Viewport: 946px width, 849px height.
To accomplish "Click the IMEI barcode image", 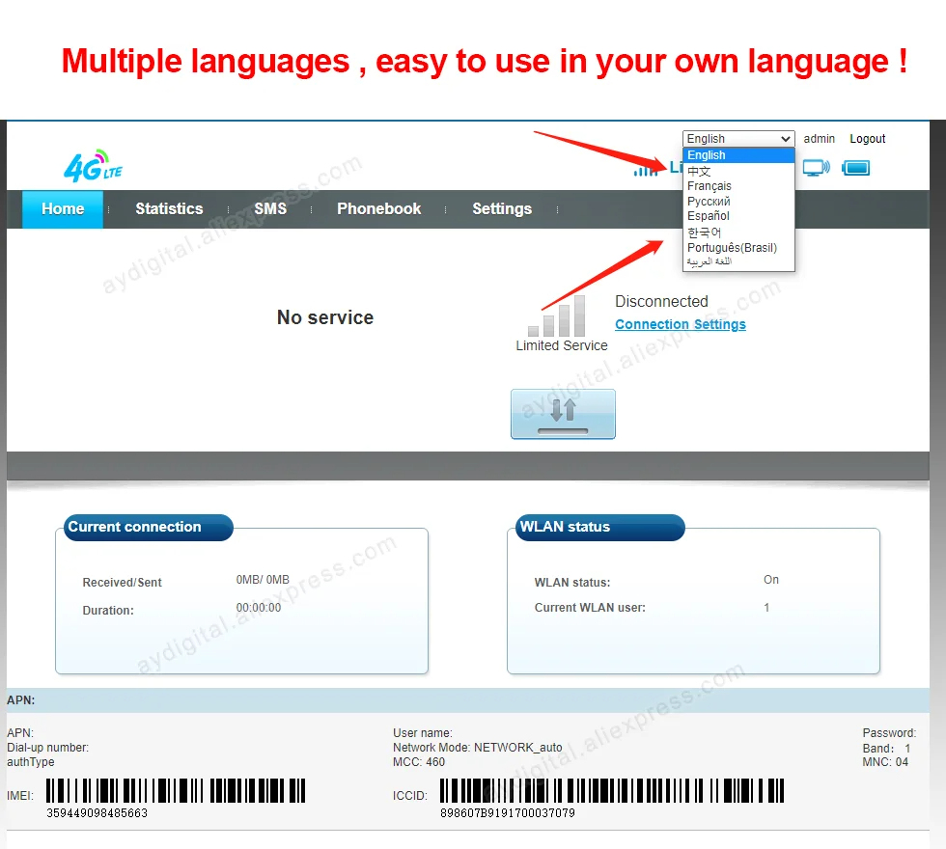I will pos(176,790).
